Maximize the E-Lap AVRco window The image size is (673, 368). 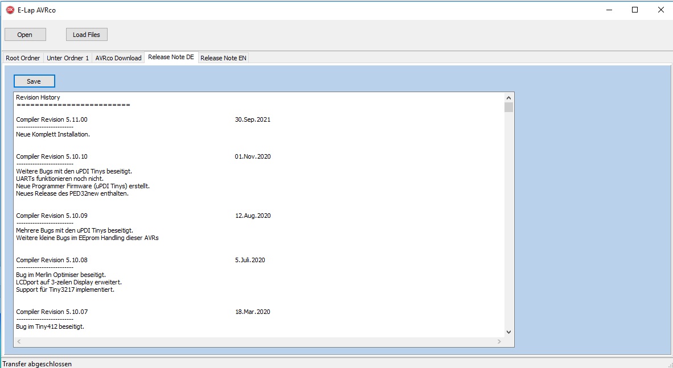tap(635, 10)
